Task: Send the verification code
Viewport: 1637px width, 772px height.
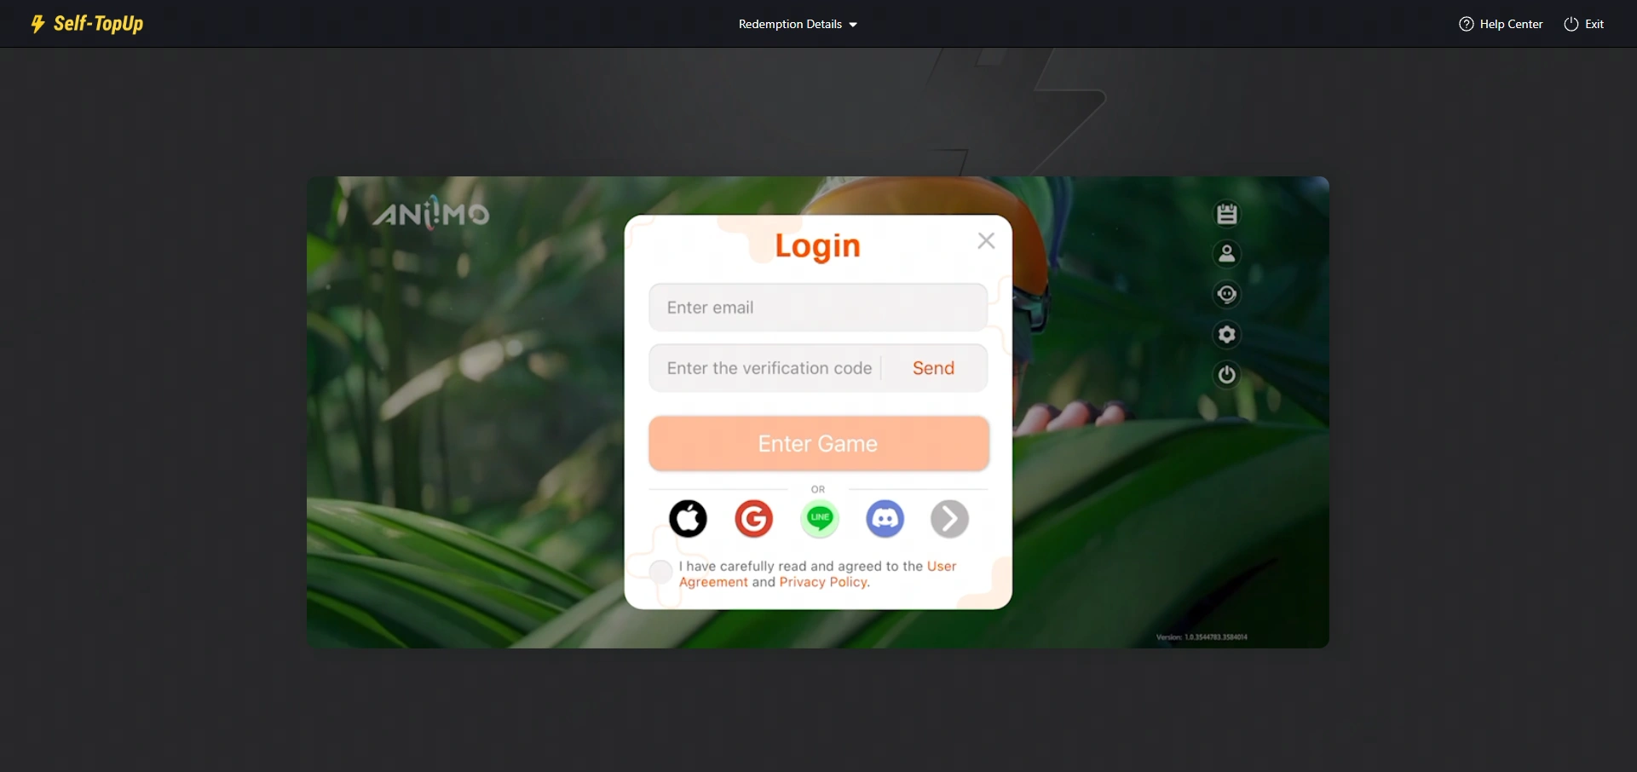Action: 933,368
